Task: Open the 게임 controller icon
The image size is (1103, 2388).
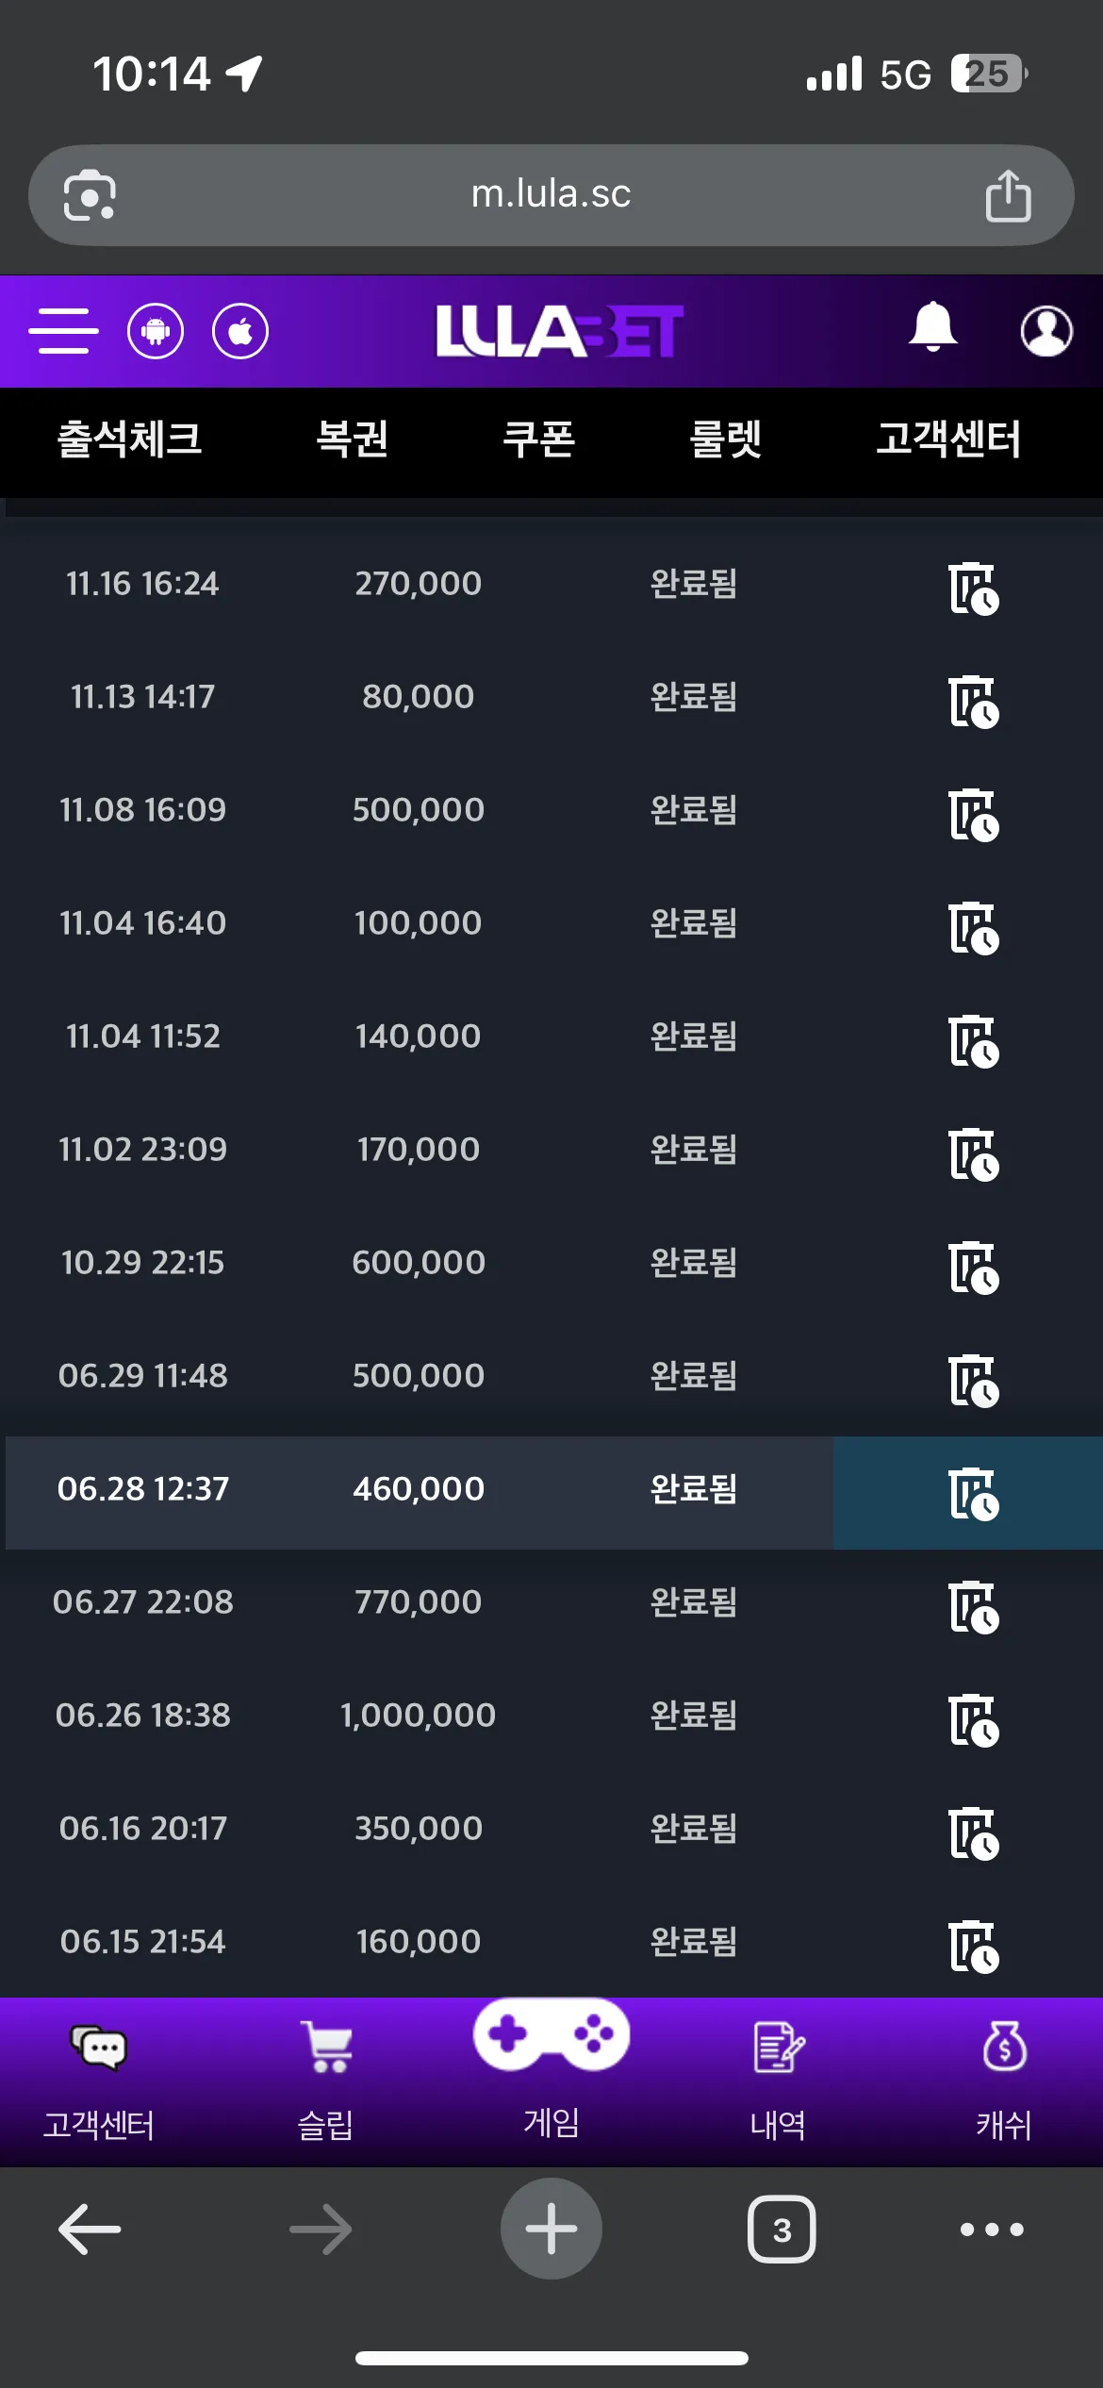Action: tap(551, 2035)
